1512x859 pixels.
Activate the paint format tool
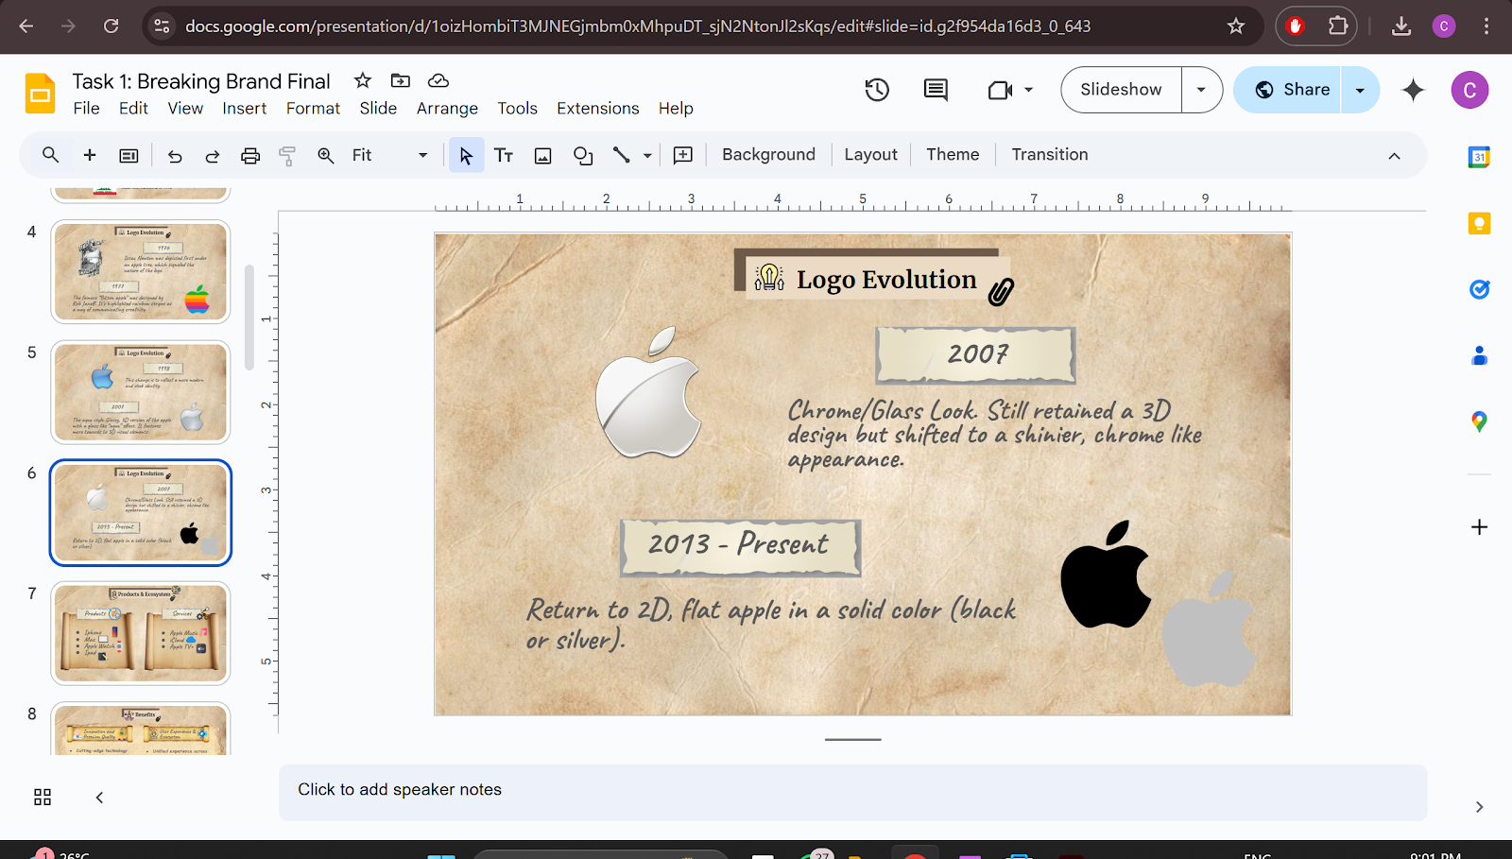(287, 156)
